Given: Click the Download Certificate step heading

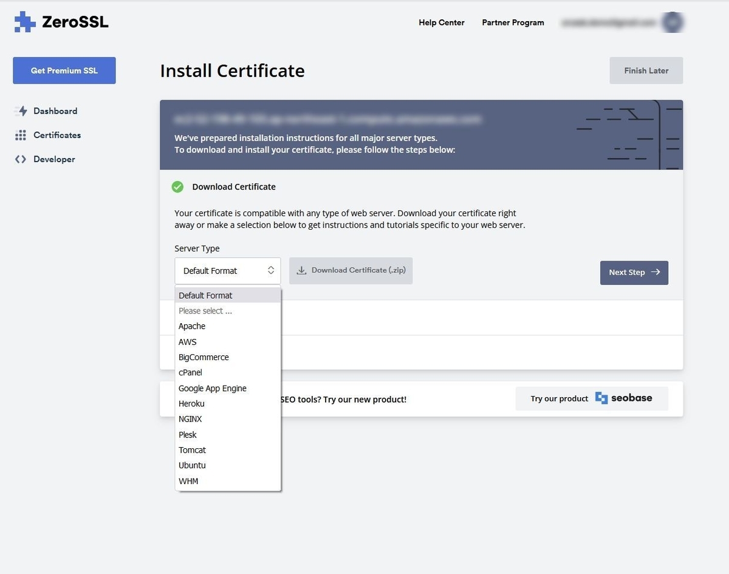Looking at the screenshot, I should pyautogui.click(x=234, y=186).
